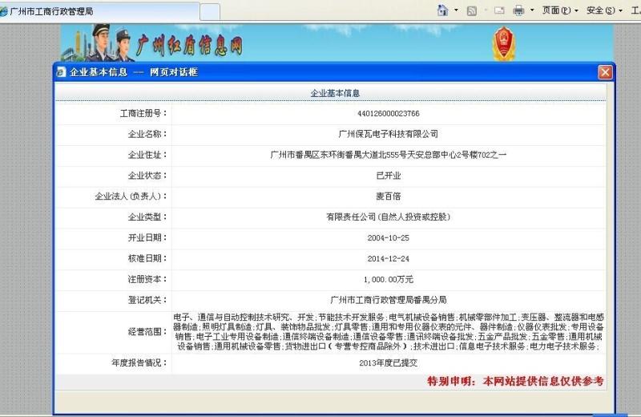Click the national emblem badge in banner
Screen dimensions: 641x417
point(504,44)
